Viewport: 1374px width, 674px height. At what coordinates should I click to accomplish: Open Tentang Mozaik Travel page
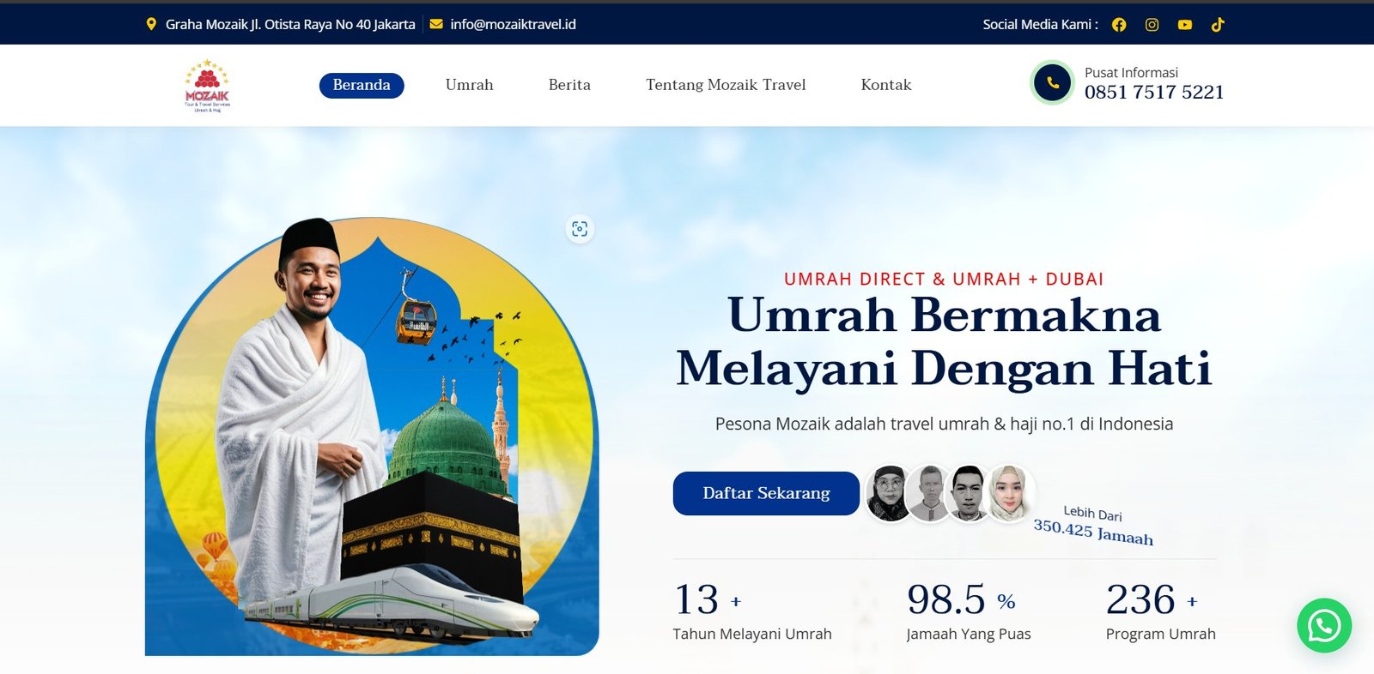(x=726, y=85)
